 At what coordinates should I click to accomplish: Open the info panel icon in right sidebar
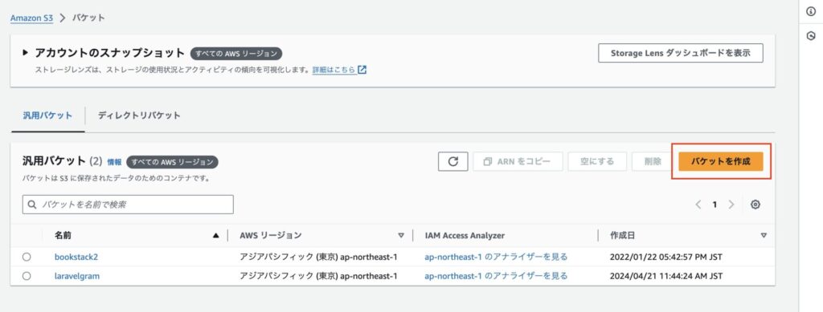pos(811,12)
